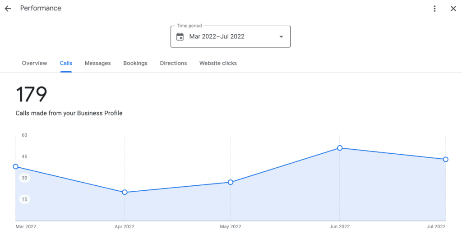Expand the Time period dropdown arrow
The width and height of the screenshot is (462, 248).
click(281, 37)
